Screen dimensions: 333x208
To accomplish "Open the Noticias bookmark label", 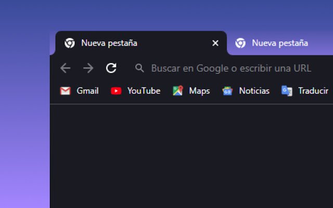I will [x=254, y=91].
